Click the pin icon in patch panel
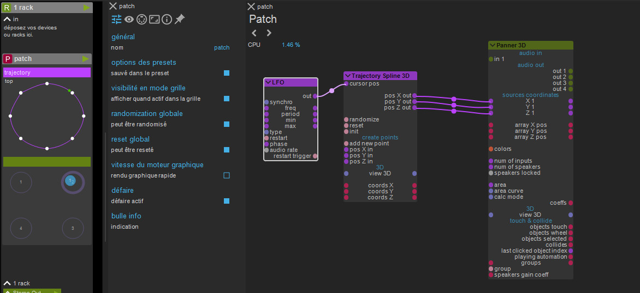The height and width of the screenshot is (293, 640). coord(179,19)
